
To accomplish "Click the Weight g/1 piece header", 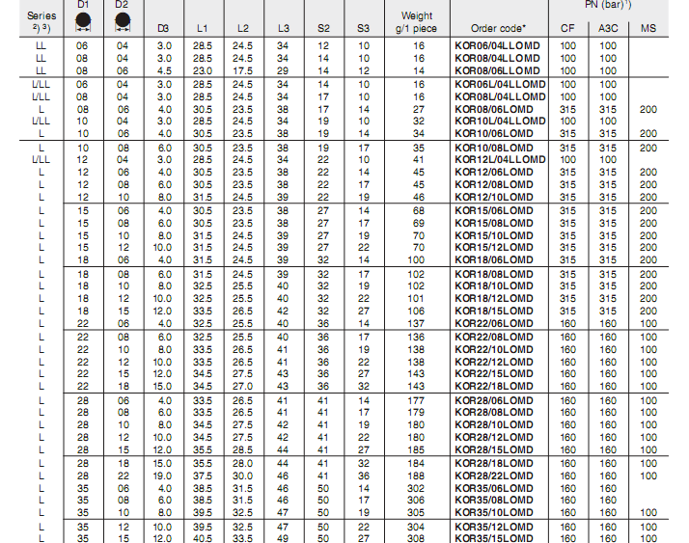I will point(416,22).
